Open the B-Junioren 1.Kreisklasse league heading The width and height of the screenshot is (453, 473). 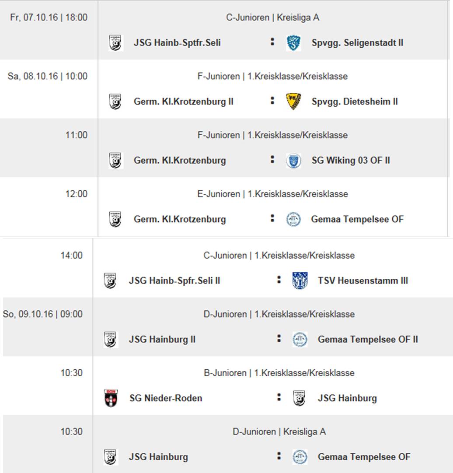279,373
